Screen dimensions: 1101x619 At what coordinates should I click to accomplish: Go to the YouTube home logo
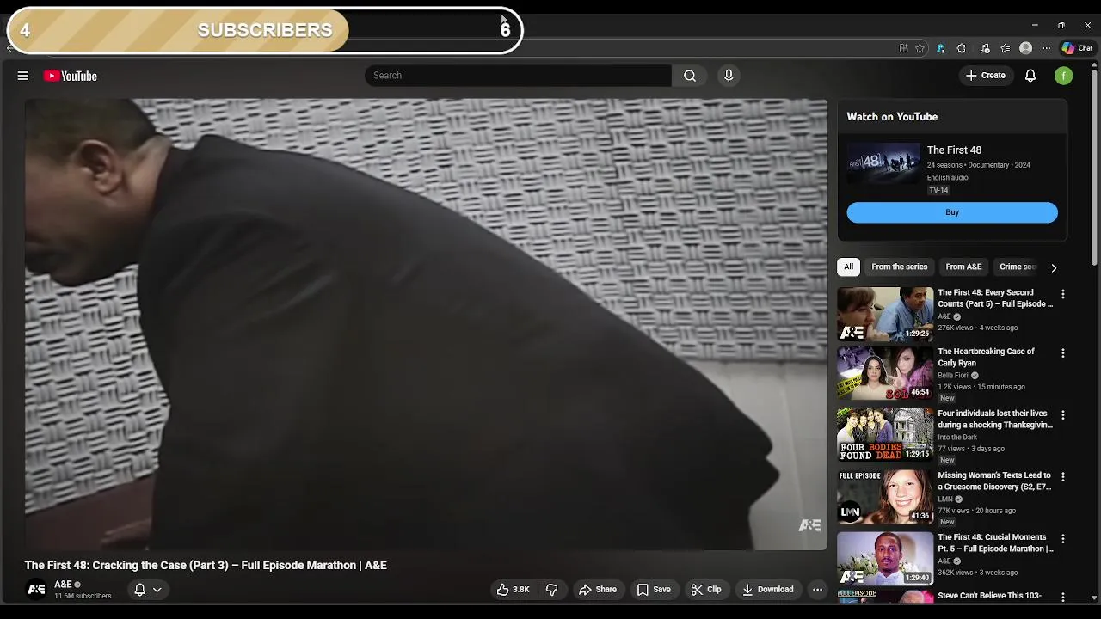click(x=71, y=76)
